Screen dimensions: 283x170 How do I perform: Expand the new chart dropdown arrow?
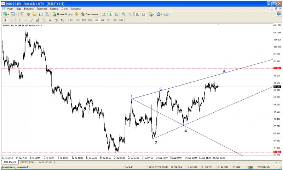click(8, 14)
